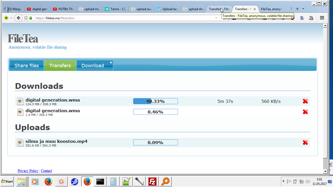Open the SeaMonkey taskbar icon
Image resolution: width=333 pixels, height=187 pixels.
coord(74,182)
